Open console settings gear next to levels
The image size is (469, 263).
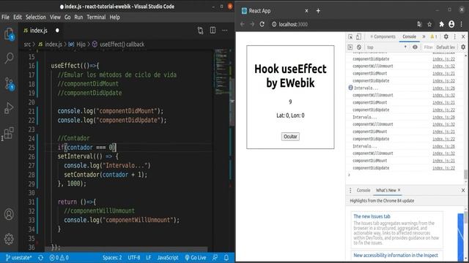[463, 47]
